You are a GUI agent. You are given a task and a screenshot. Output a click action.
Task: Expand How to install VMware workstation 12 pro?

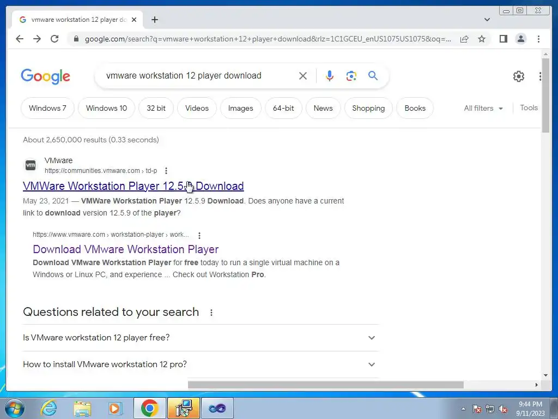201,364
